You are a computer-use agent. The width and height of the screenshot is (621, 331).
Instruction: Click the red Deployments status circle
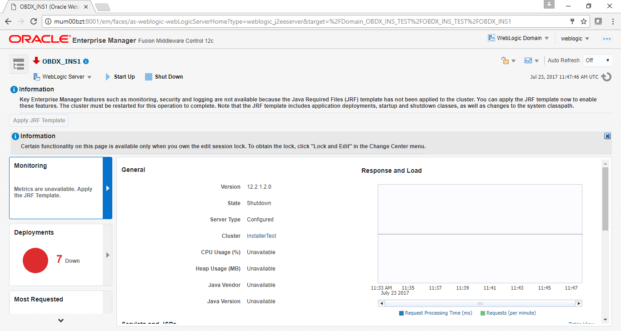tap(35, 261)
